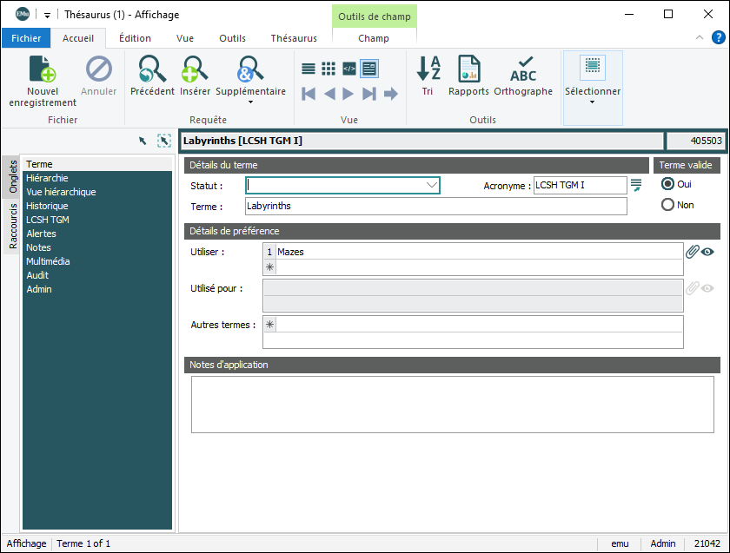Screen dimensions: 730x553
Task: Switch to the list view icon
Action: point(309,69)
